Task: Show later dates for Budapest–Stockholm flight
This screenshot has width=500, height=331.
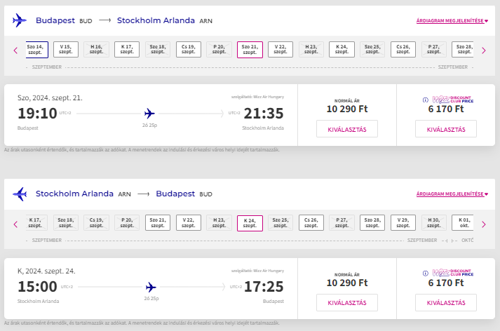Action: [x=484, y=50]
